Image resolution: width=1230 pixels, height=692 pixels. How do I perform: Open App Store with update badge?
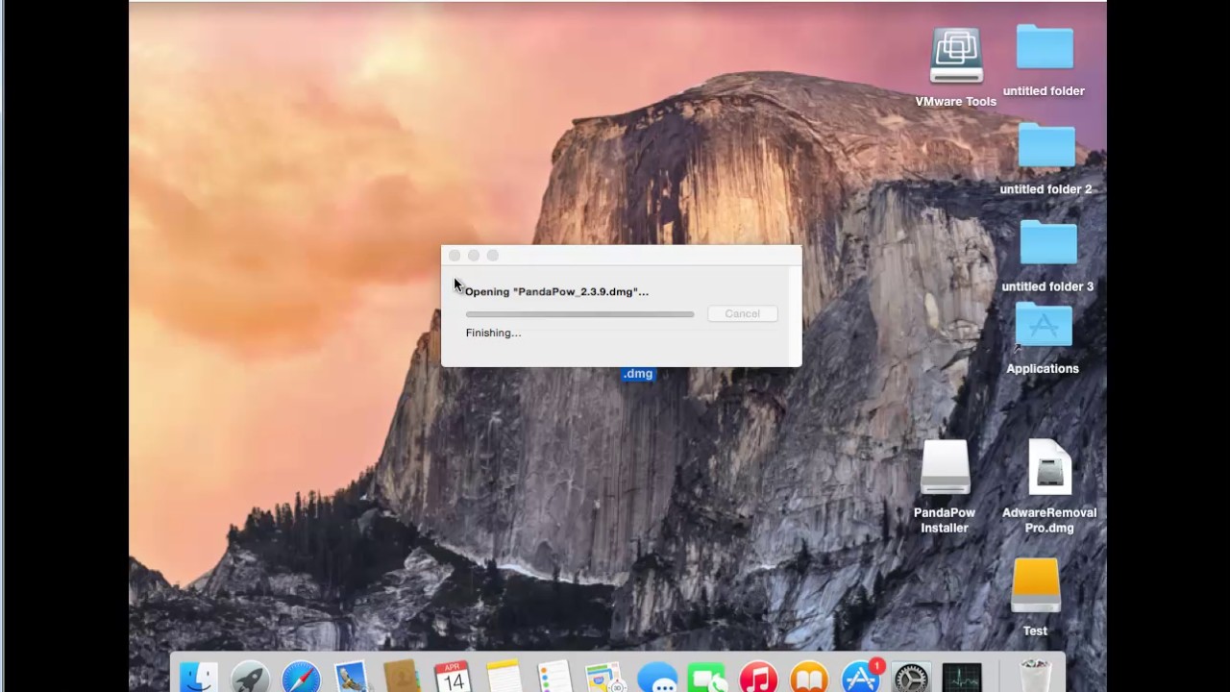point(861,678)
